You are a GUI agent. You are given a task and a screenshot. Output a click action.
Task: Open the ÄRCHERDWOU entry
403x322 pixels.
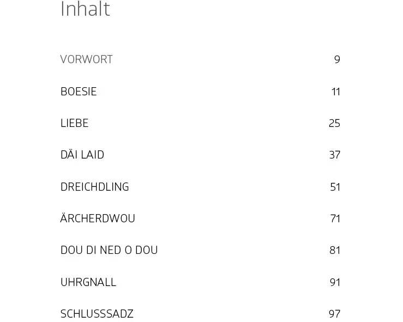[98, 218]
